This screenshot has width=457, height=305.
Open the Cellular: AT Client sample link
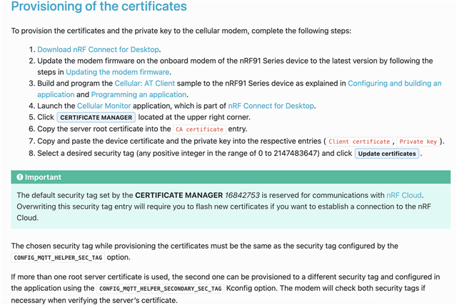click(144, 84)
